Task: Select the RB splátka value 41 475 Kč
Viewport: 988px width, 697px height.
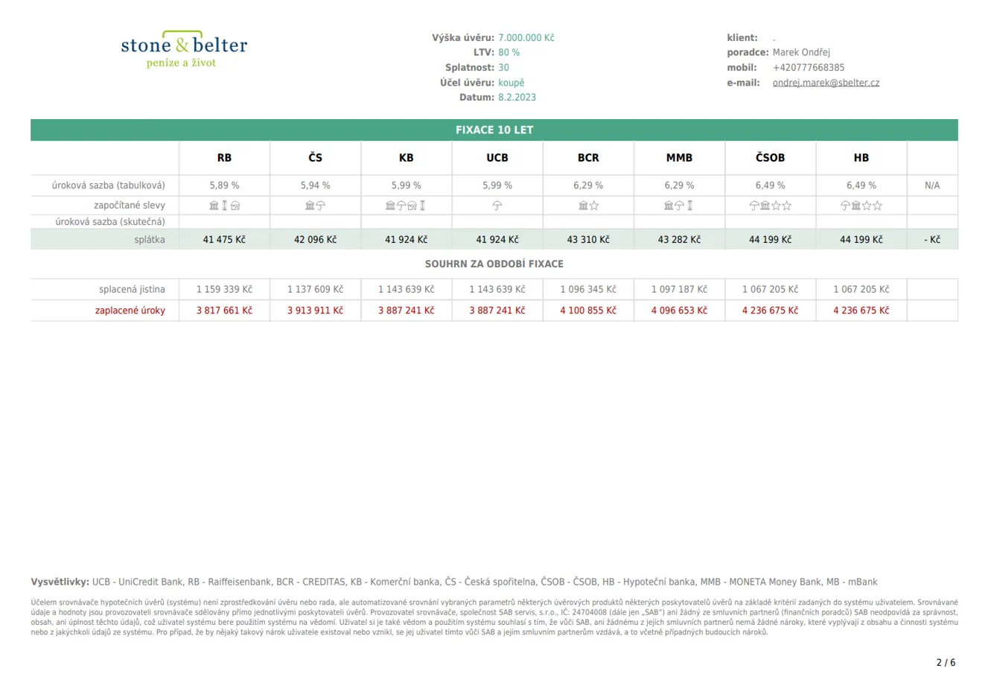Action: click(224, 240)
